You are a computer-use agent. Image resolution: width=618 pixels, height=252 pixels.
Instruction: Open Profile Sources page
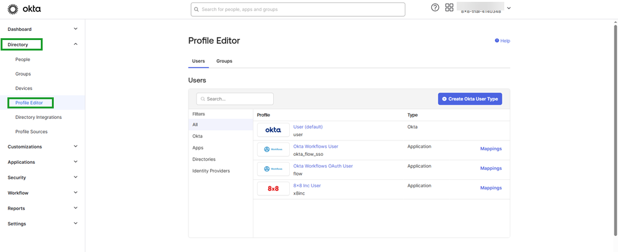(x=32, y=132)
